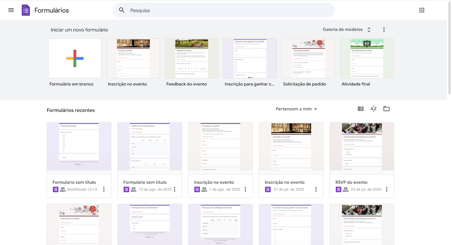
Task: Open the main hamburger menu
Action: [x=11, y=10]
